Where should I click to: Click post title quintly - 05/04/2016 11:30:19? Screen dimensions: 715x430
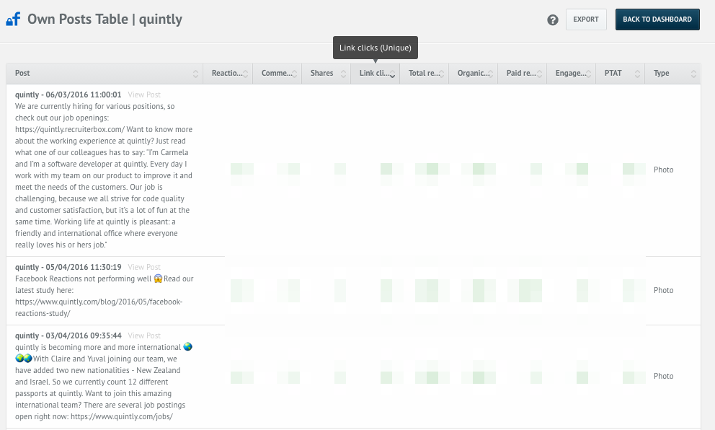[x=68, y=267]
